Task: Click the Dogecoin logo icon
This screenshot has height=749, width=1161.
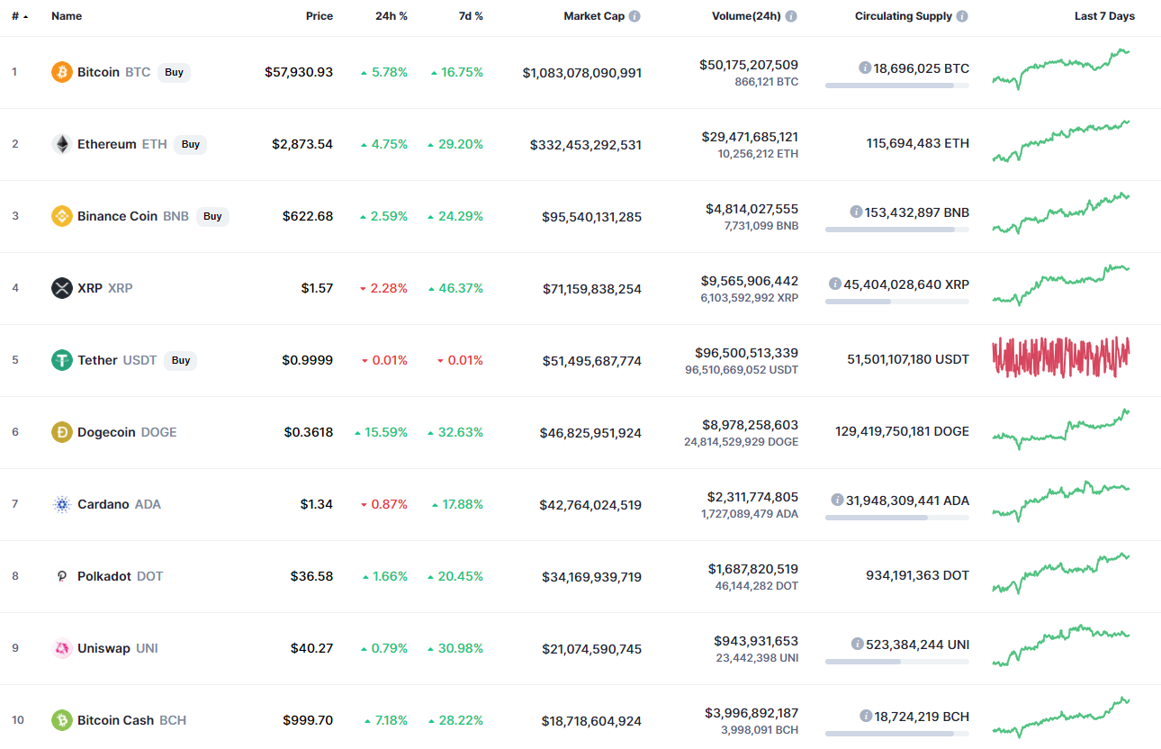Action: pyautogui.click(x=62, y=432)
